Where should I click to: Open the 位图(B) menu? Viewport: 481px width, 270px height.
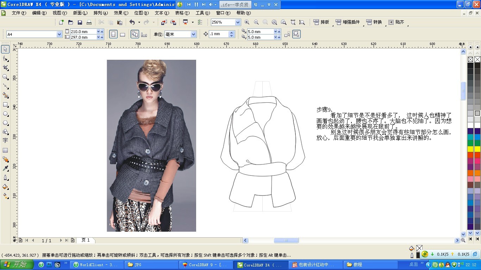click(x=141, y=13)
